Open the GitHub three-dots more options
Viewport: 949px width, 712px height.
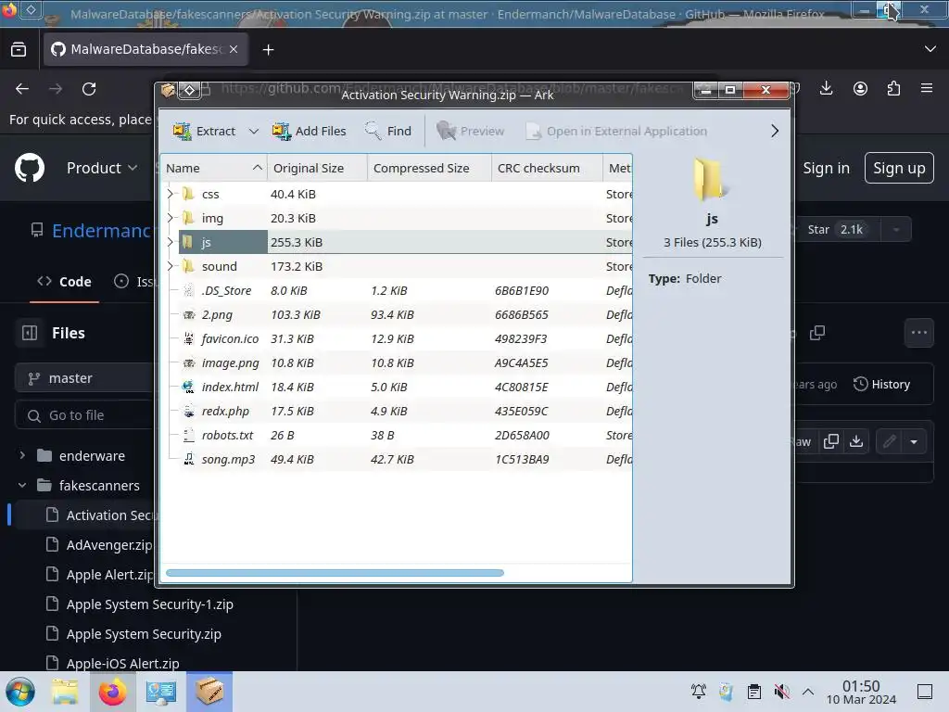(918, 333)
